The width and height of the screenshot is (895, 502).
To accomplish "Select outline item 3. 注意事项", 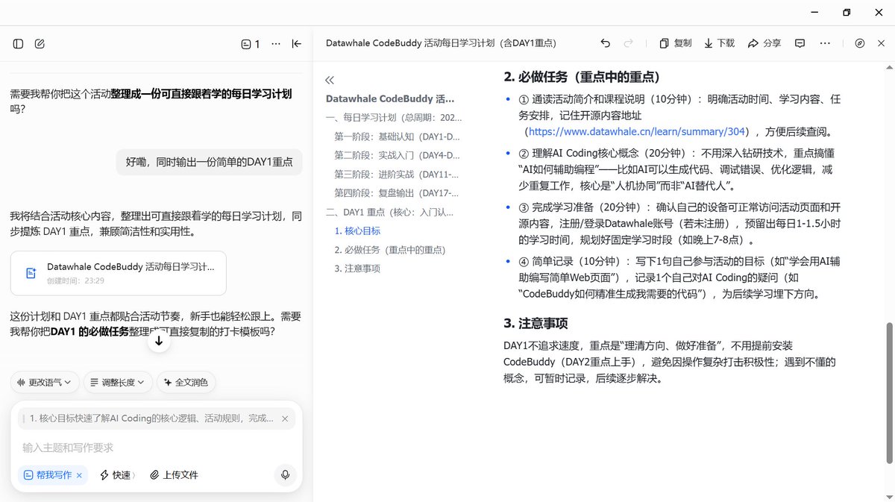I will point(357,269).
